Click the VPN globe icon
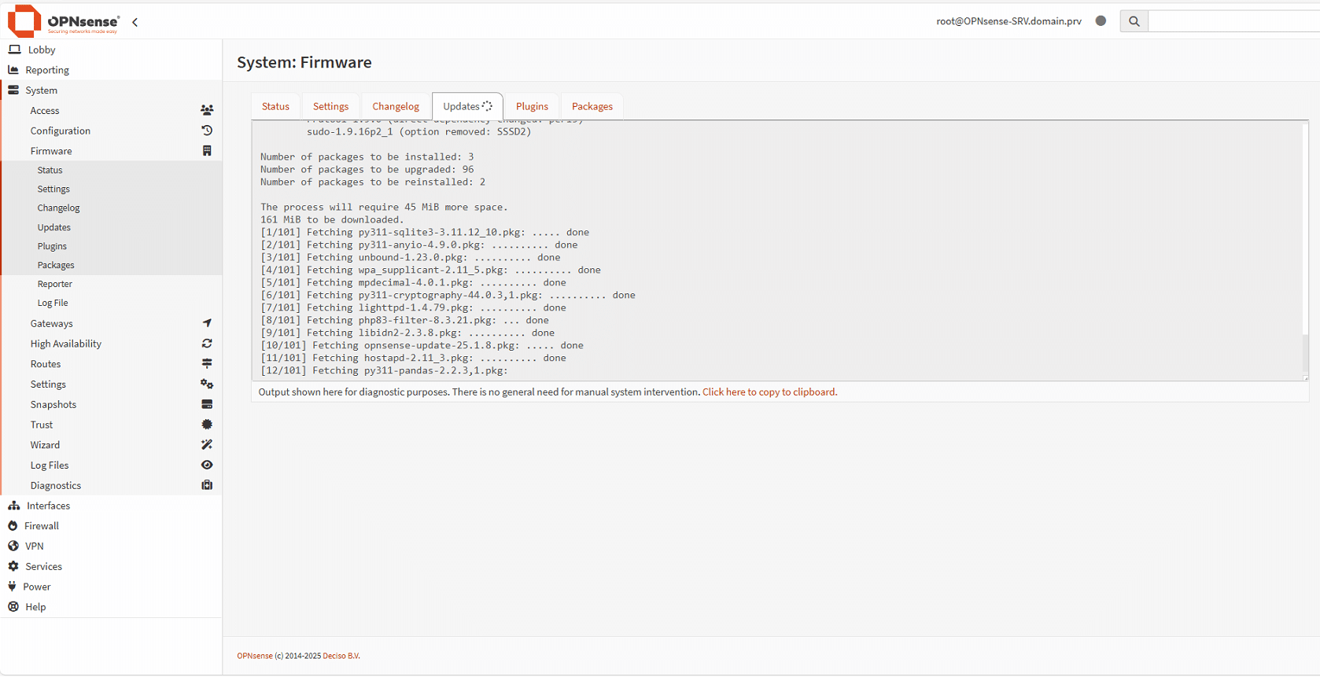The image size is (1320, 677). coord(13,546)
